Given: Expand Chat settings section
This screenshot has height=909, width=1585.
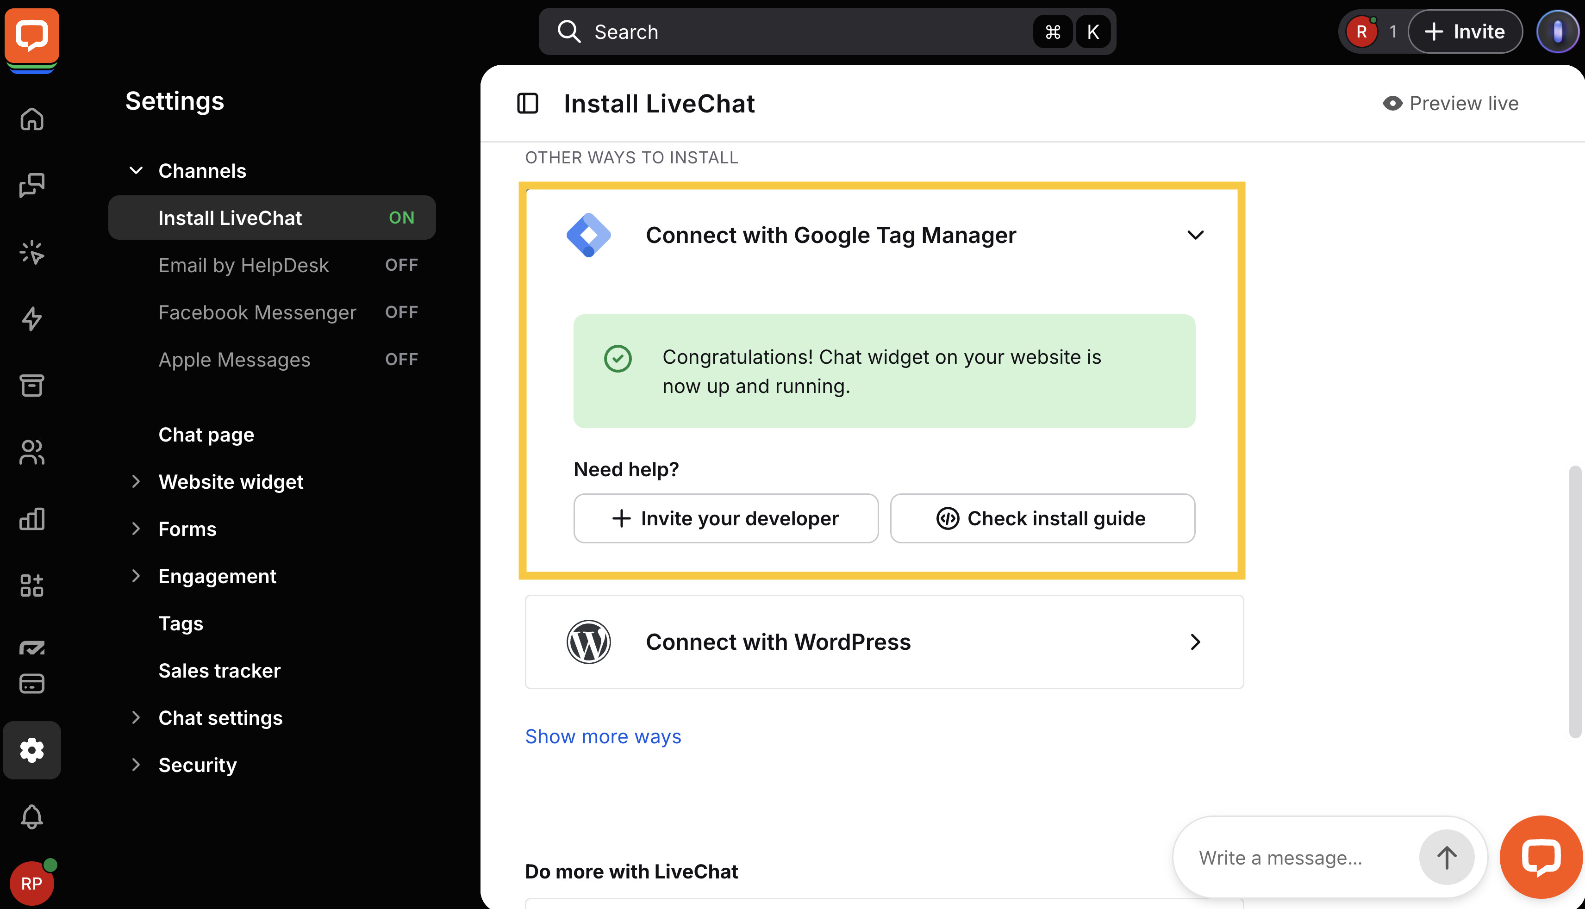Looking at the screenshot, I should [136, 717].
